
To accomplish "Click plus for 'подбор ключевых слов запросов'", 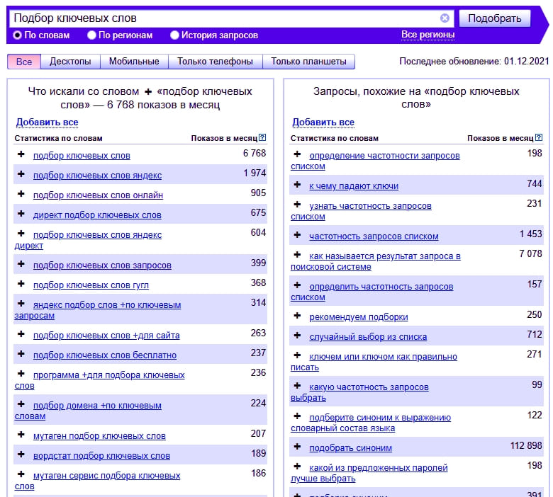I will [21, 264].
